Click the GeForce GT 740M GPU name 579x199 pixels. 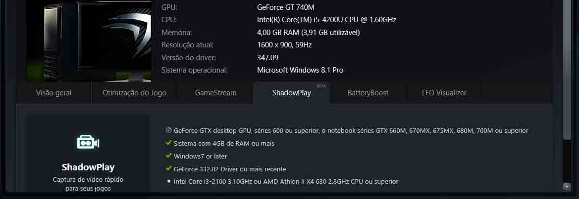point(285,7)
